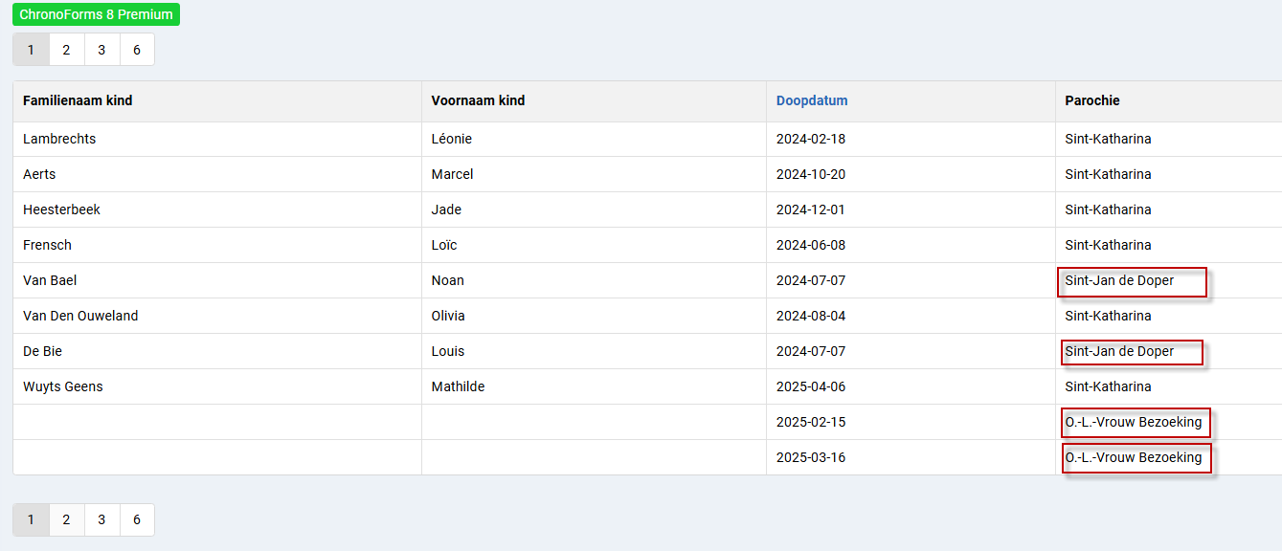
Task: Sort the table by Doopdatum column
Action: tap(811, 100)
